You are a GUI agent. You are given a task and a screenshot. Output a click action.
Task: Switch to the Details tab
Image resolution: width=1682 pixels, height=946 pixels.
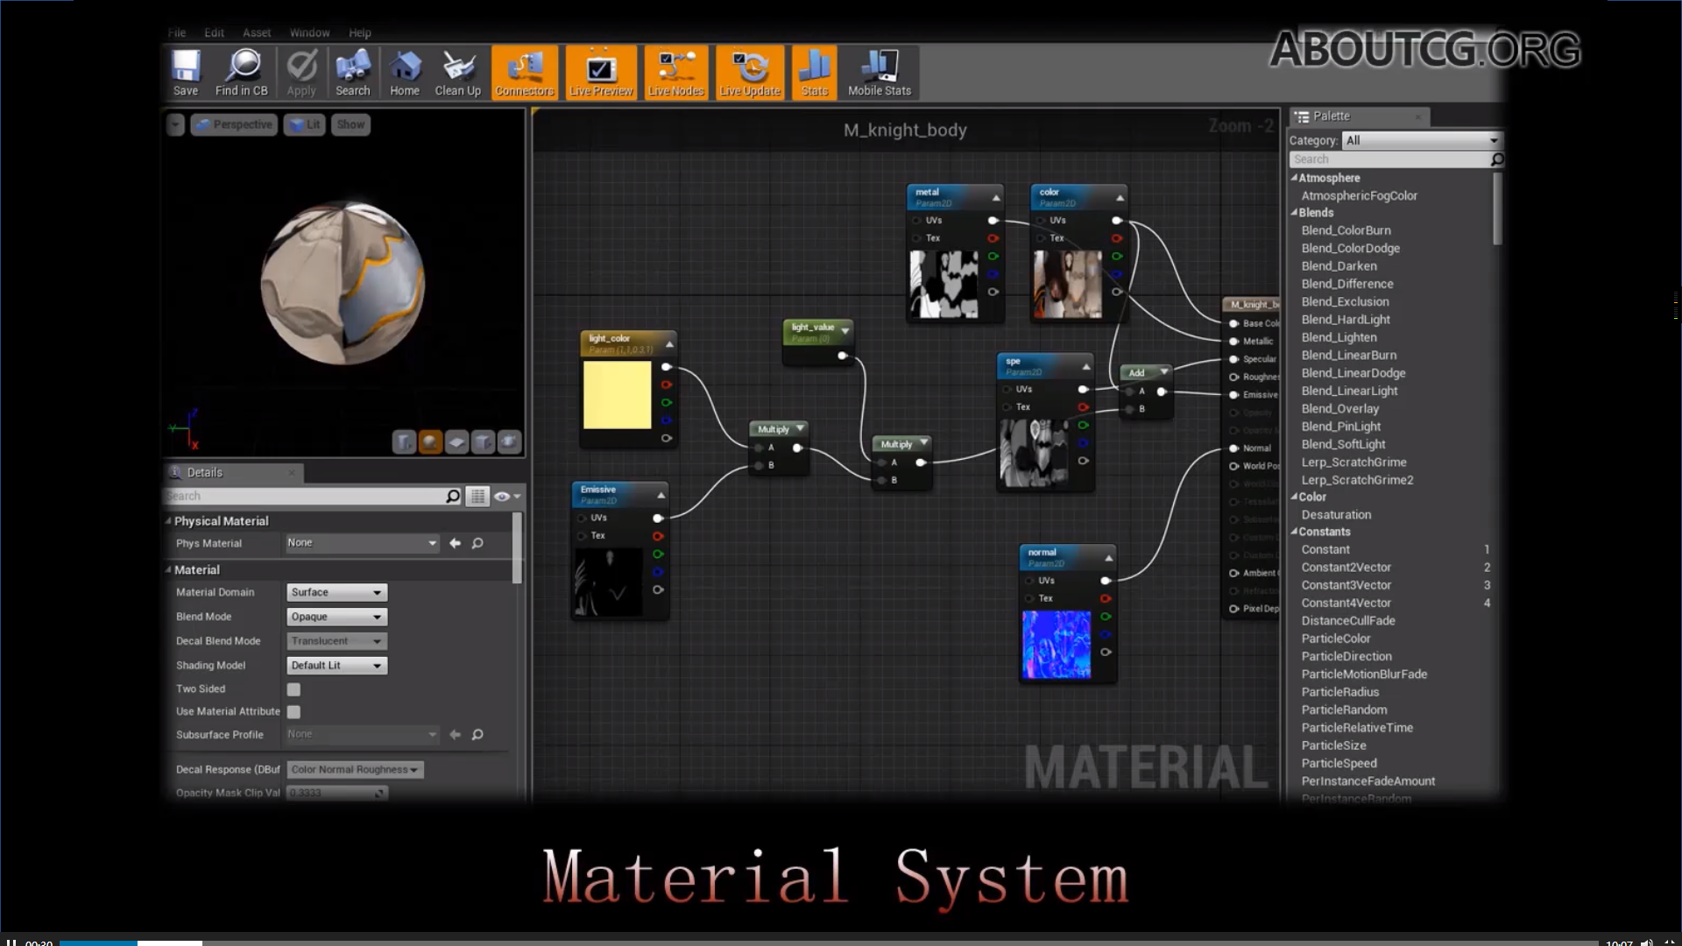pos(233,472)
